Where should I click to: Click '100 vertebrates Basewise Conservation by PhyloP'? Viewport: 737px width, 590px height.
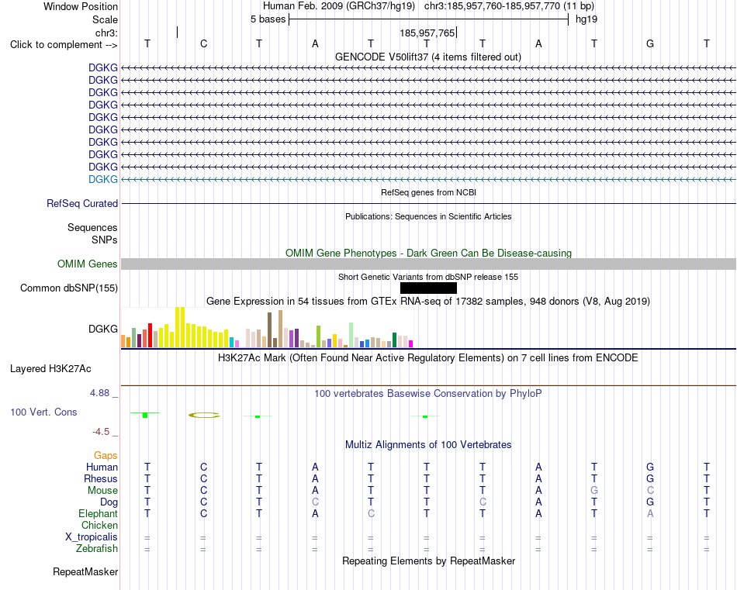428,393
